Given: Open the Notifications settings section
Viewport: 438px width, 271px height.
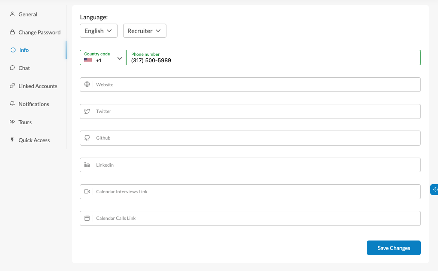Looking at the screenshot, I should 33,104.
